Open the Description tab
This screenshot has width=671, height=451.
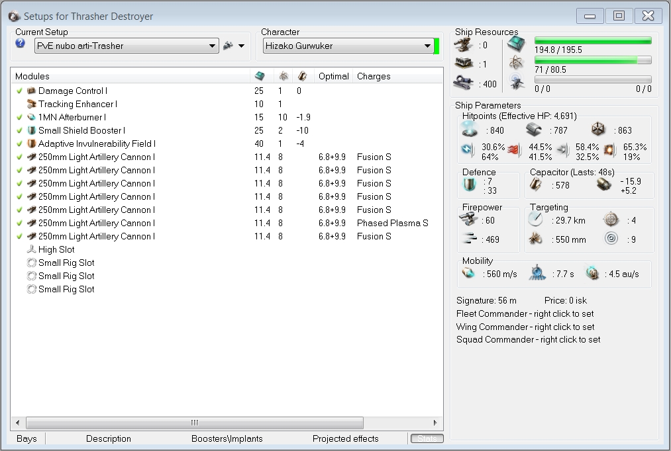tap(109, 438)
